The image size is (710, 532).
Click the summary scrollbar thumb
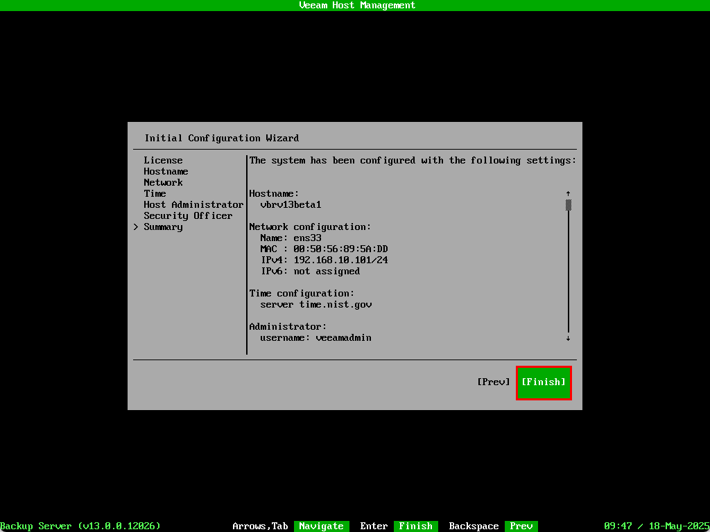[568, 204]
